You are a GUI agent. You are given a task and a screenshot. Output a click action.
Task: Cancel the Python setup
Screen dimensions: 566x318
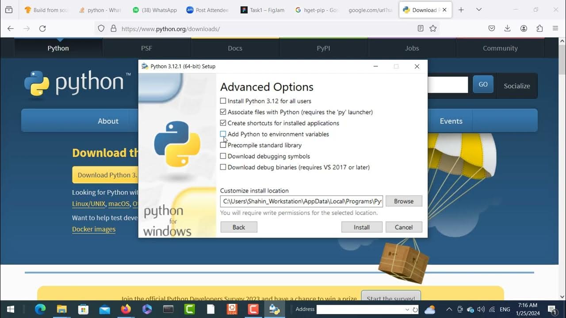click(x=404, y=227)
